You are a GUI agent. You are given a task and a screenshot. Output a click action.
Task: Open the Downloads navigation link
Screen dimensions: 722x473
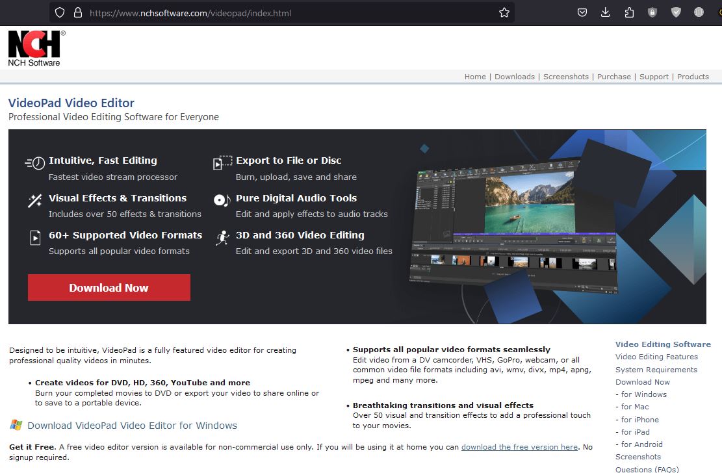point(514,77)
